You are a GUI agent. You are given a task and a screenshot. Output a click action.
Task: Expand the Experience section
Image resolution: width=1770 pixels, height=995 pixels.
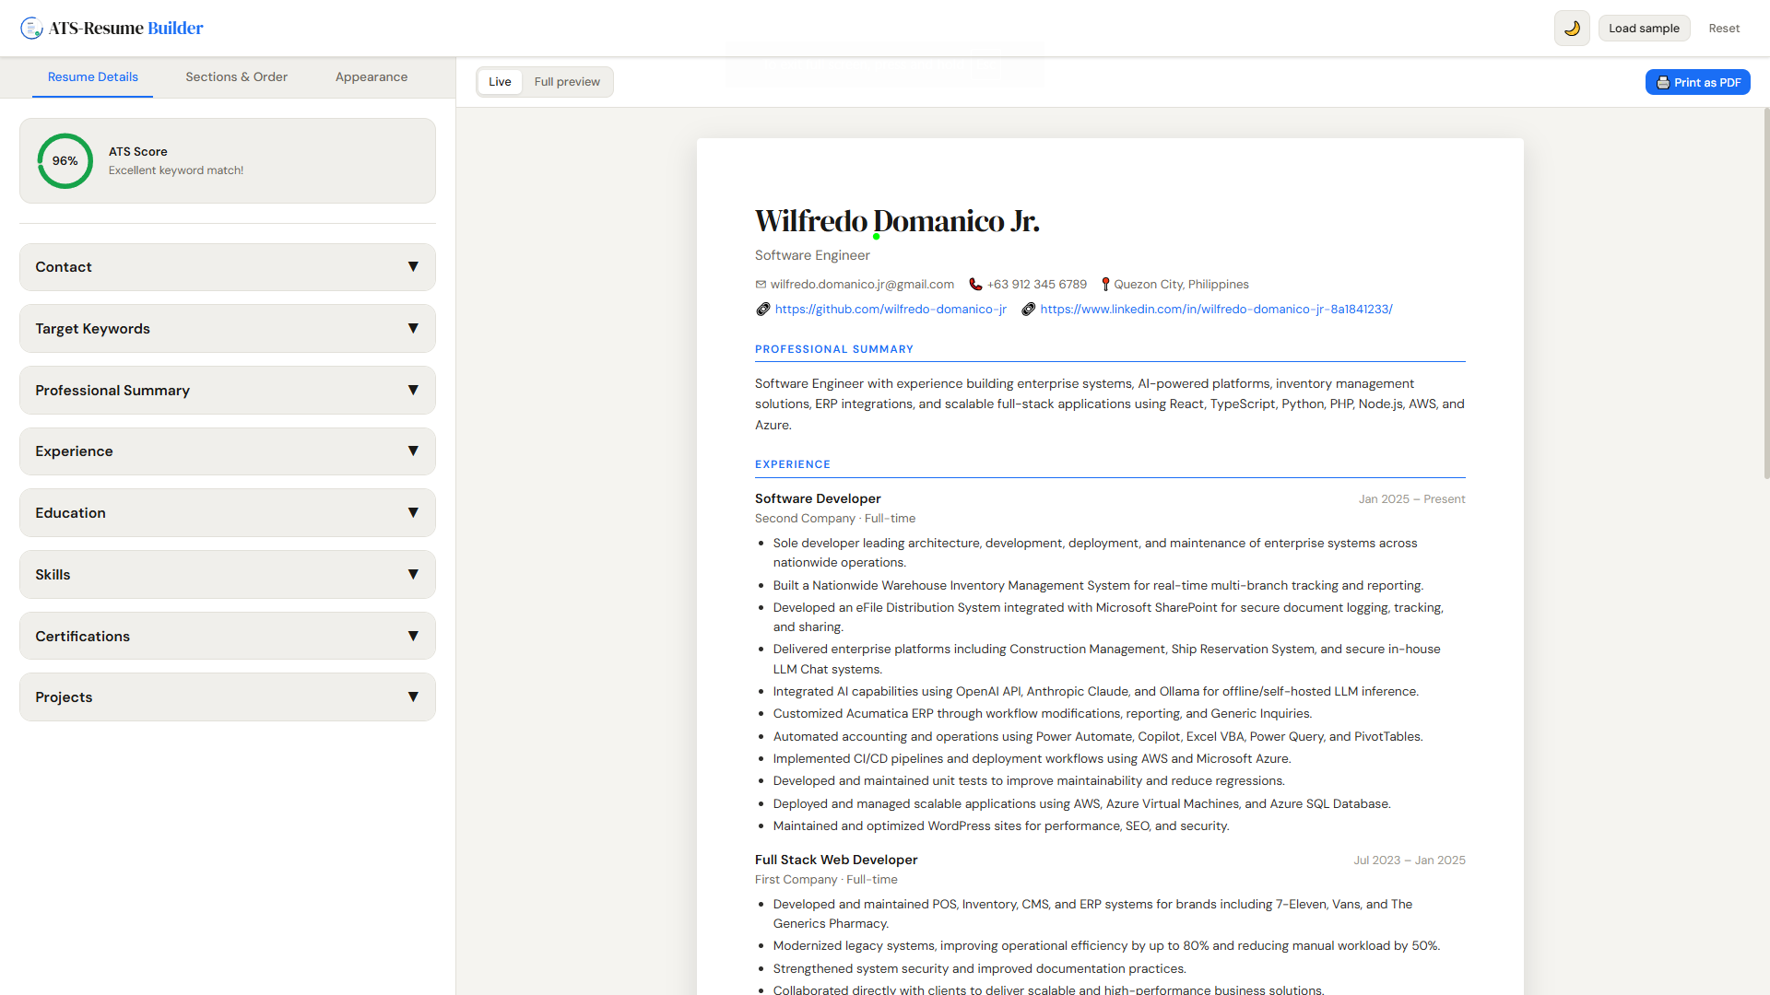[x=228, y=451]
